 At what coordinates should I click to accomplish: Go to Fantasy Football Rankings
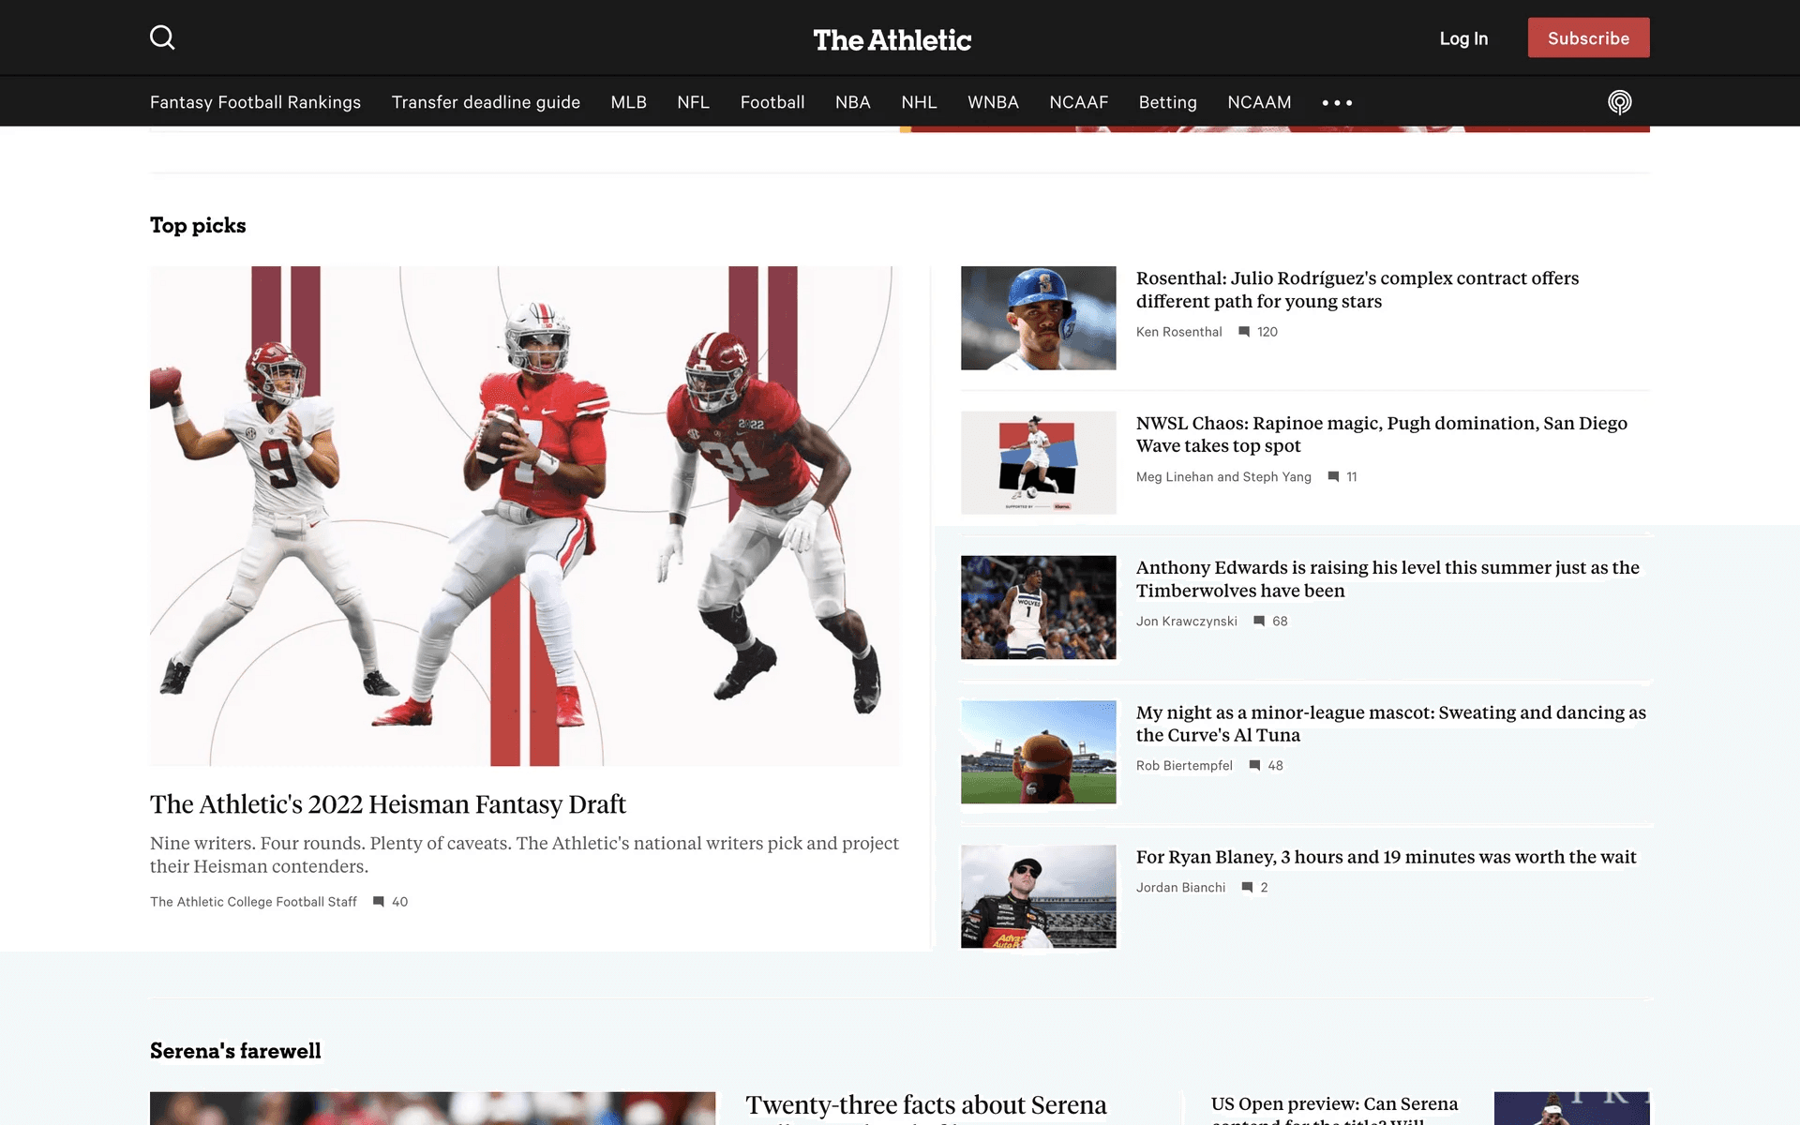[255, 102]
